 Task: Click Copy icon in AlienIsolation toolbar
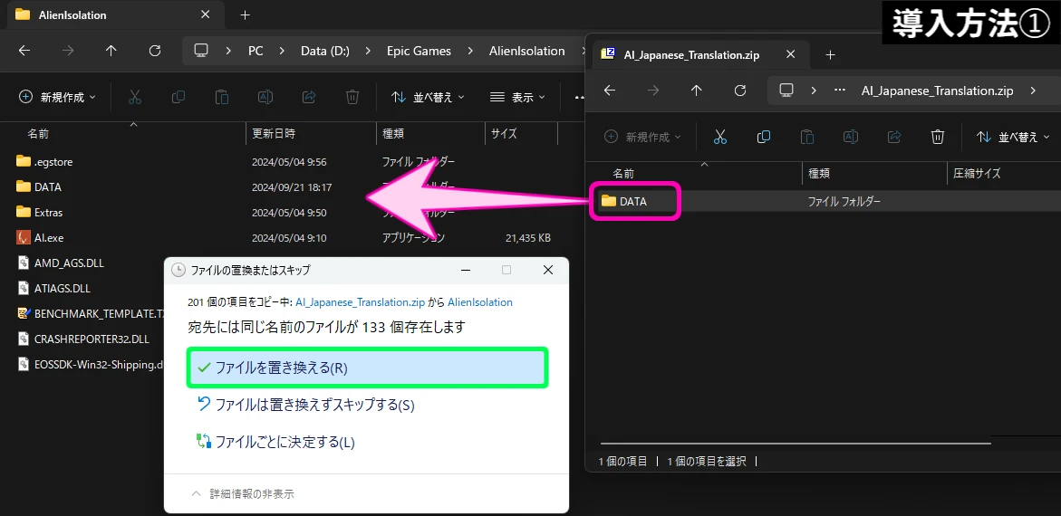coord(178,98)
